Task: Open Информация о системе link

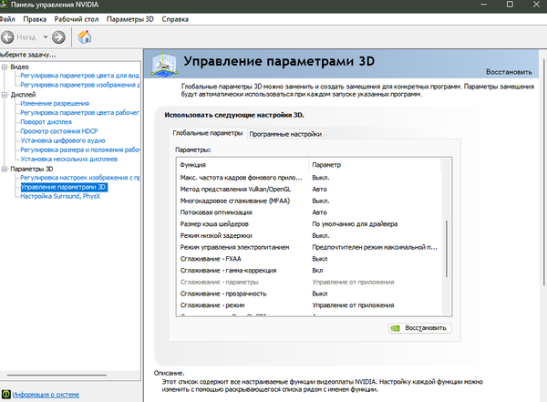Action: pyautogui.click(x=46, y=395)
